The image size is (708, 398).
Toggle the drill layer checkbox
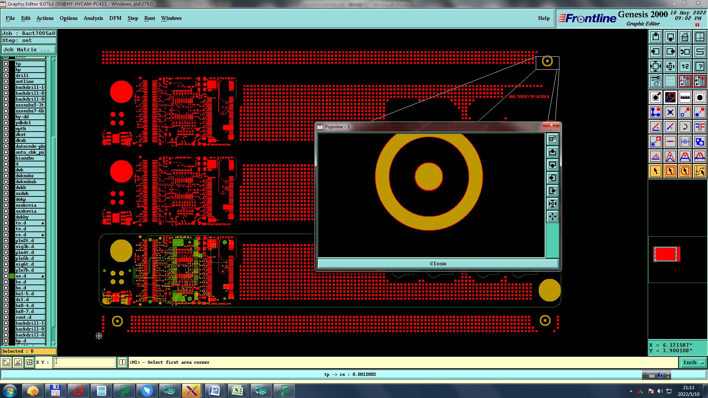click(6, 76)
